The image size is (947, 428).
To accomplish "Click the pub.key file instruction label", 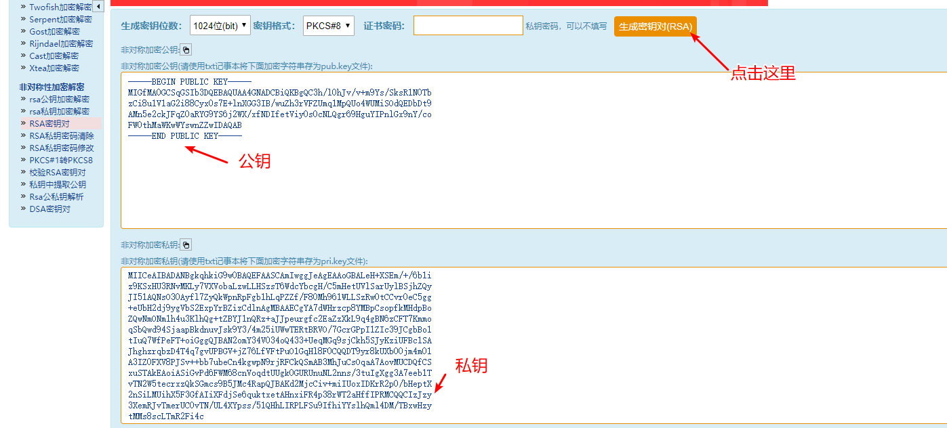I will tap(247, 66).
